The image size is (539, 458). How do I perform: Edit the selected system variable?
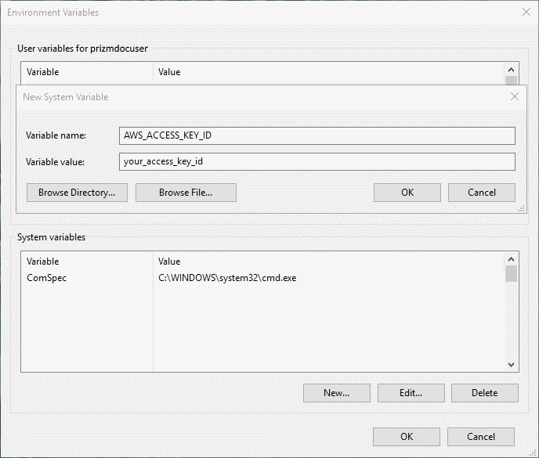(411, 393)
